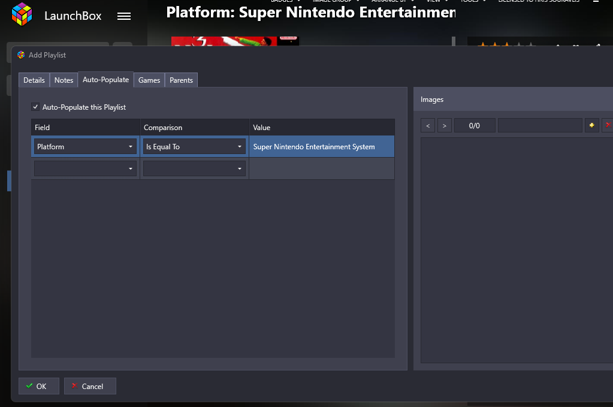Viewport: 613px width, 407px height.
Task: Switch to the Notes tab
Action: [64, 80]
